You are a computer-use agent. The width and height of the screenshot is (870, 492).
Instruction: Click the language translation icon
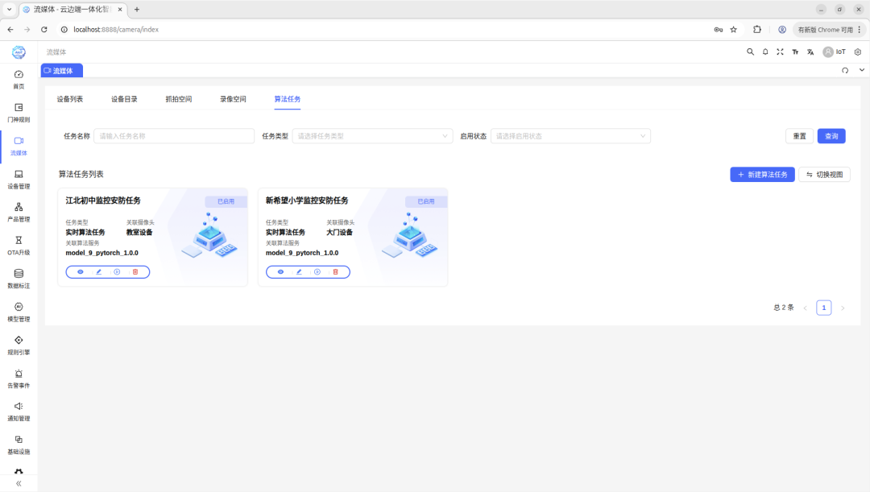click(x=810, y=52)
